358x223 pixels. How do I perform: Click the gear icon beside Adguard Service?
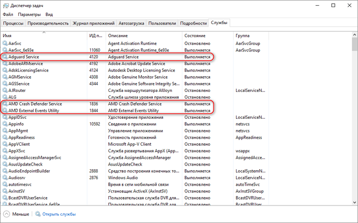[5, 57]
